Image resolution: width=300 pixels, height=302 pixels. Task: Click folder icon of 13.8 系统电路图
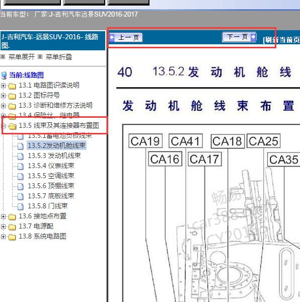[12, 237]
